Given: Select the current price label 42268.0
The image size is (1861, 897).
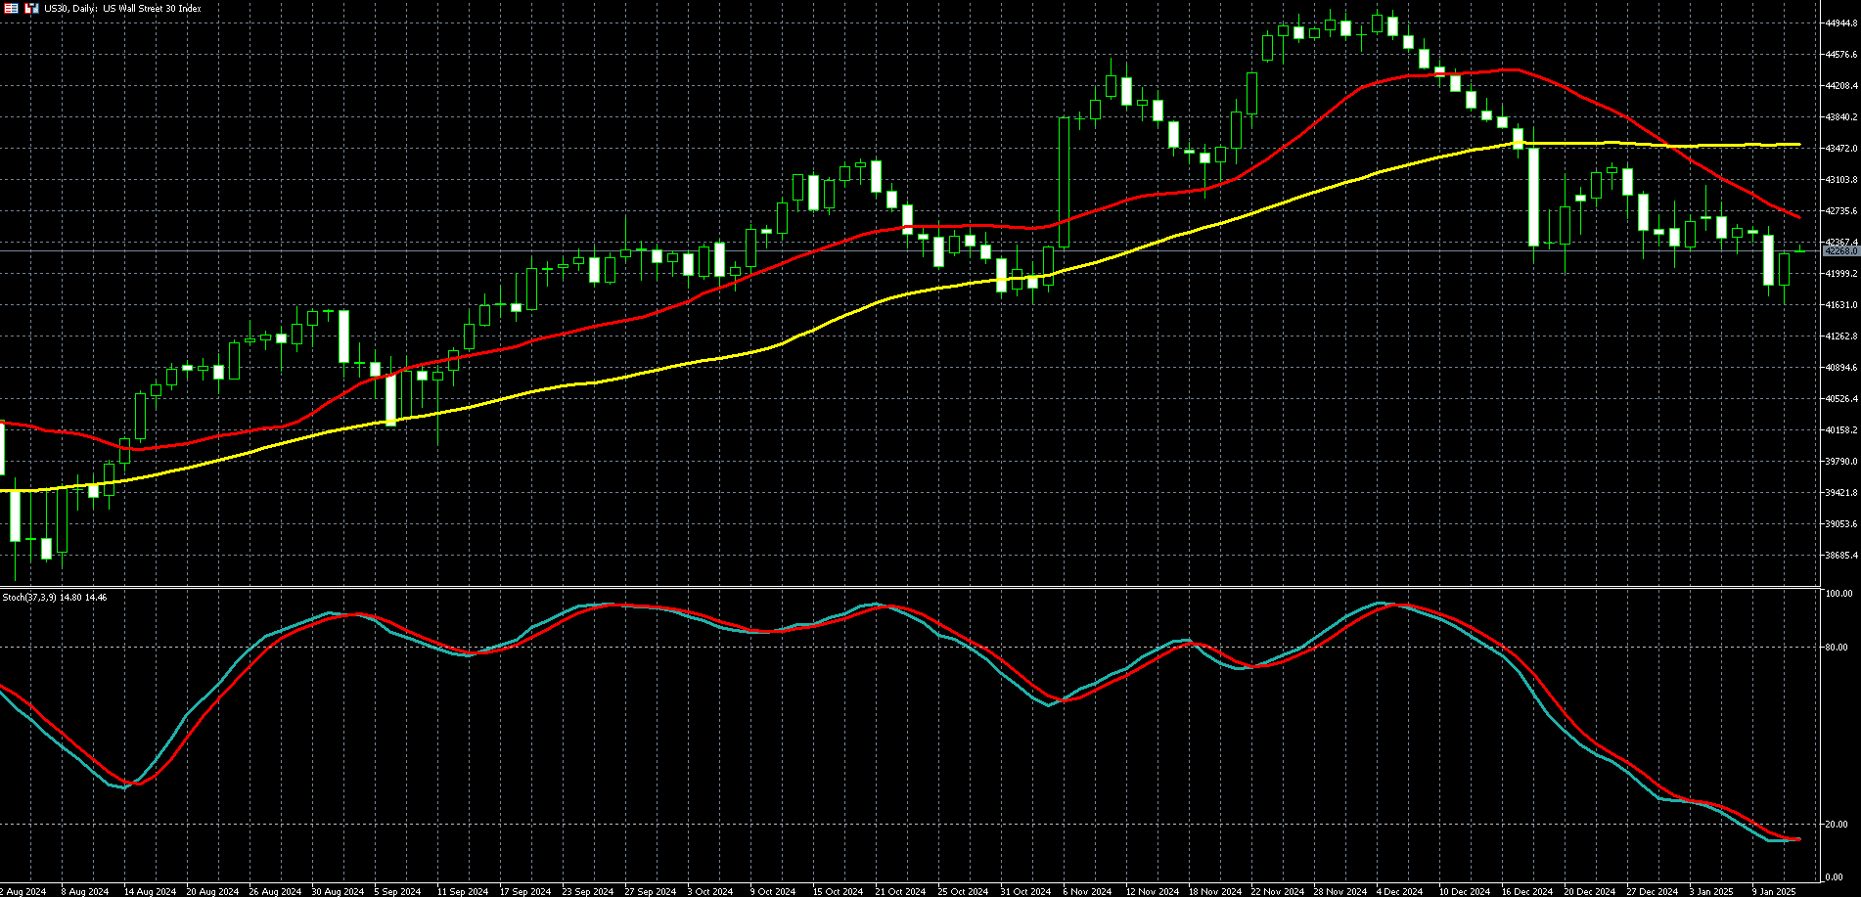Looking at the screenshot, I should (x=1840, y=251).
